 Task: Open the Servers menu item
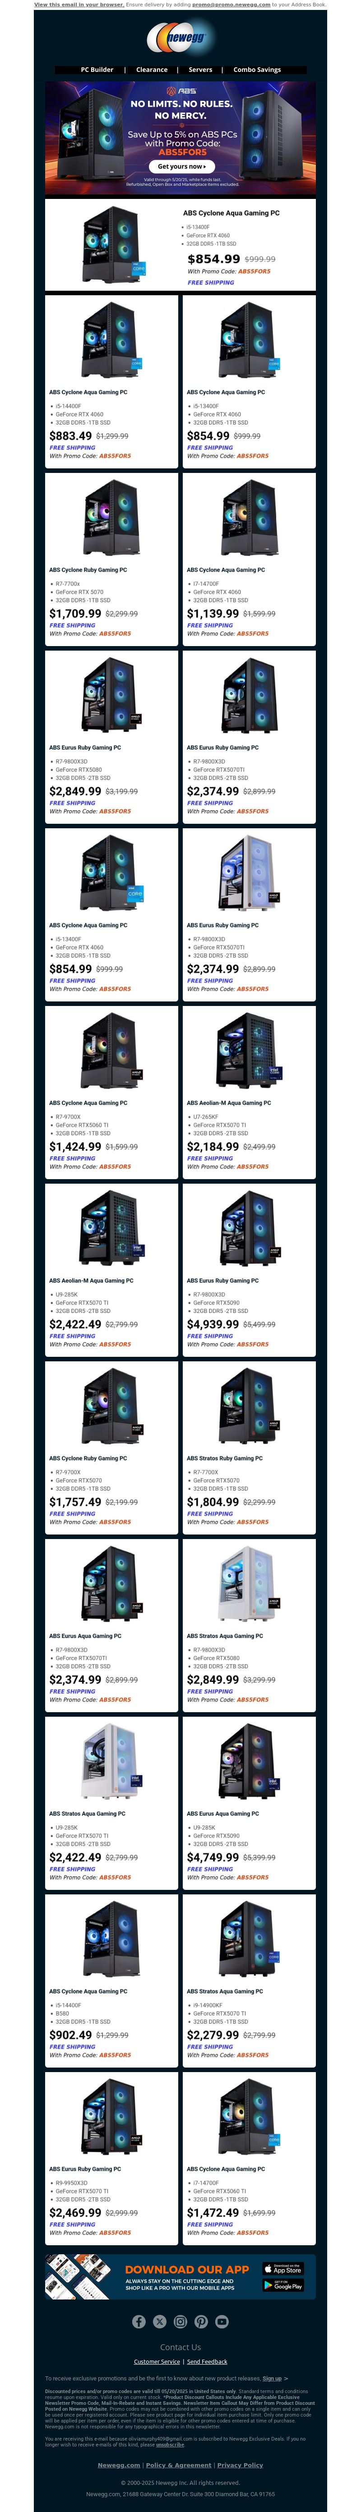(x=200, y=70)
